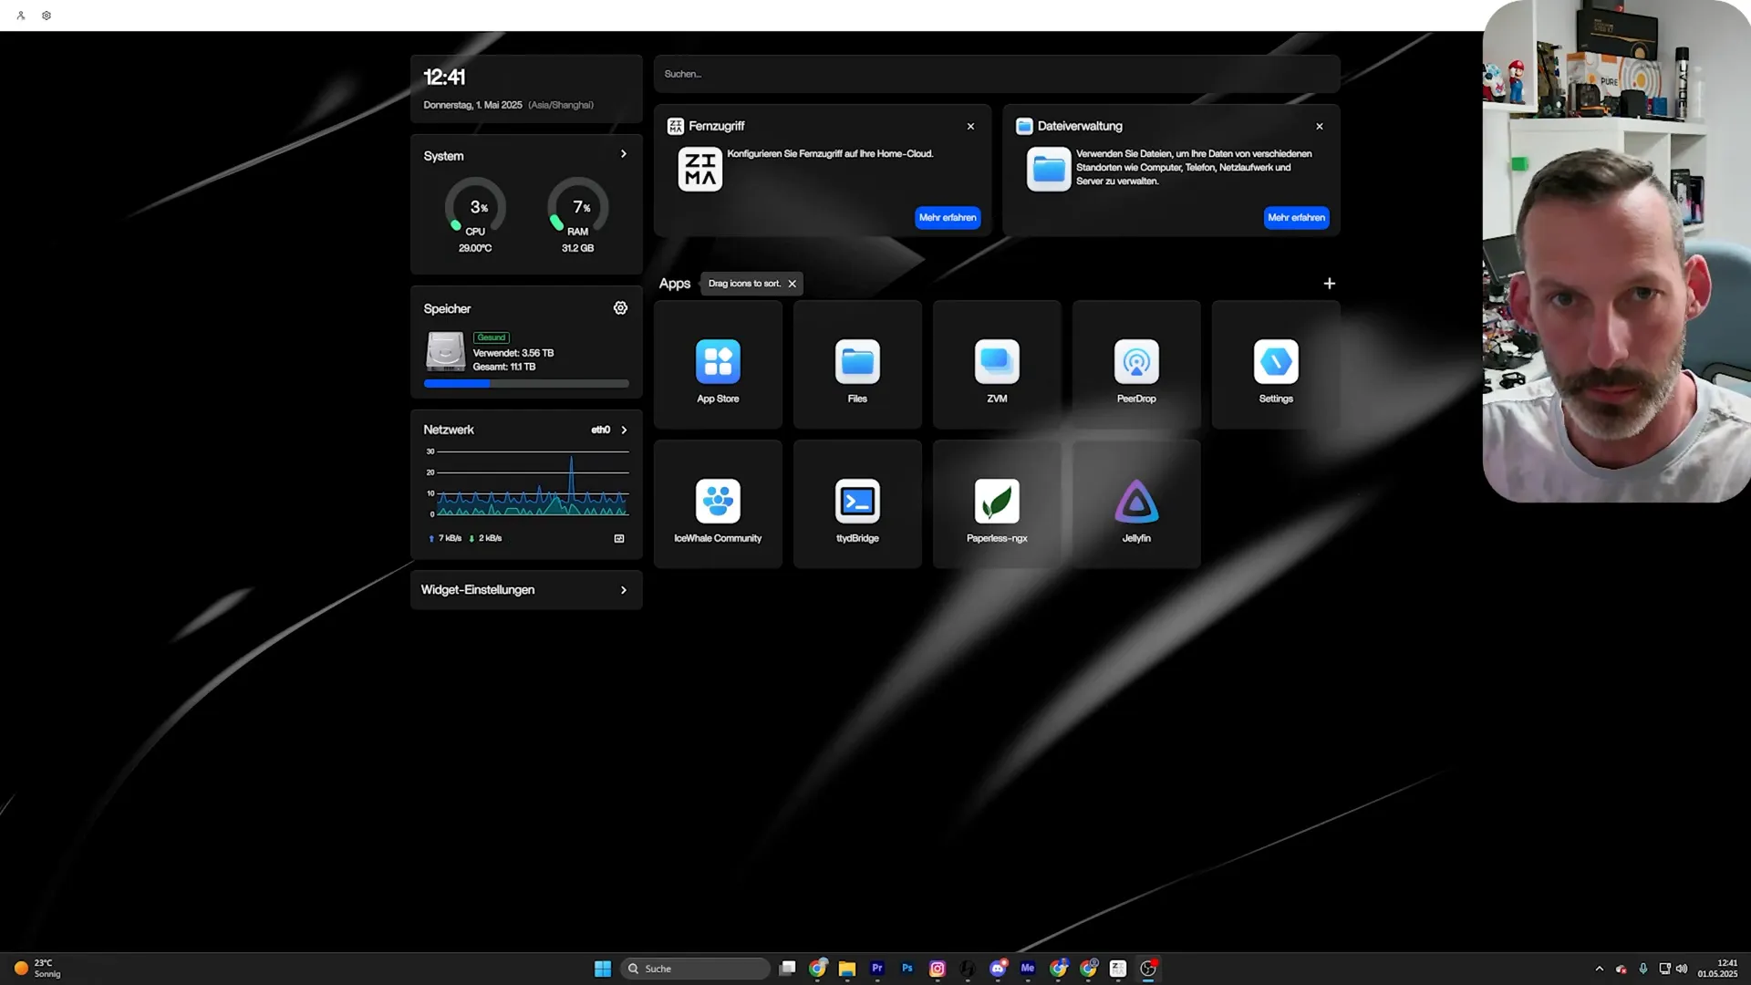Click the Windows taskbar Suche box
This screenshot has width=1751, height=985.
[x=695, y=969]
